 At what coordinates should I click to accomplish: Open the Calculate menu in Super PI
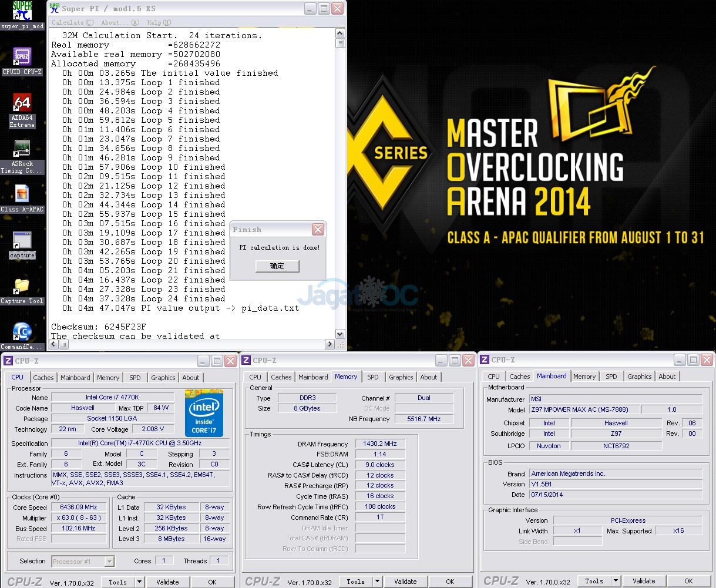click(72, 22)
